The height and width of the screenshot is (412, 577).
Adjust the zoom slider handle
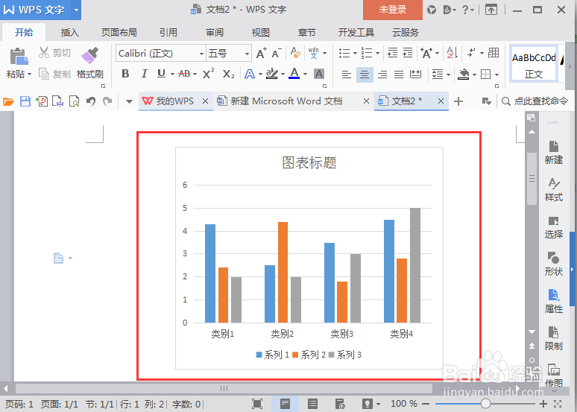click(485, 404)
